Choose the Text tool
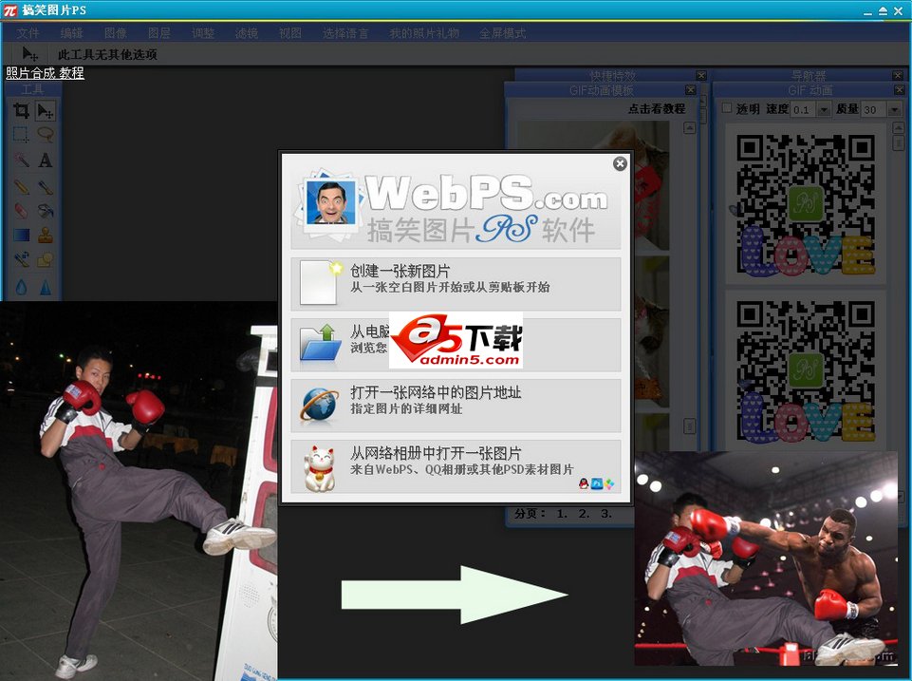The width and height of the screenshot is (912, 681). pyautogui.click(x=45, y=160)
